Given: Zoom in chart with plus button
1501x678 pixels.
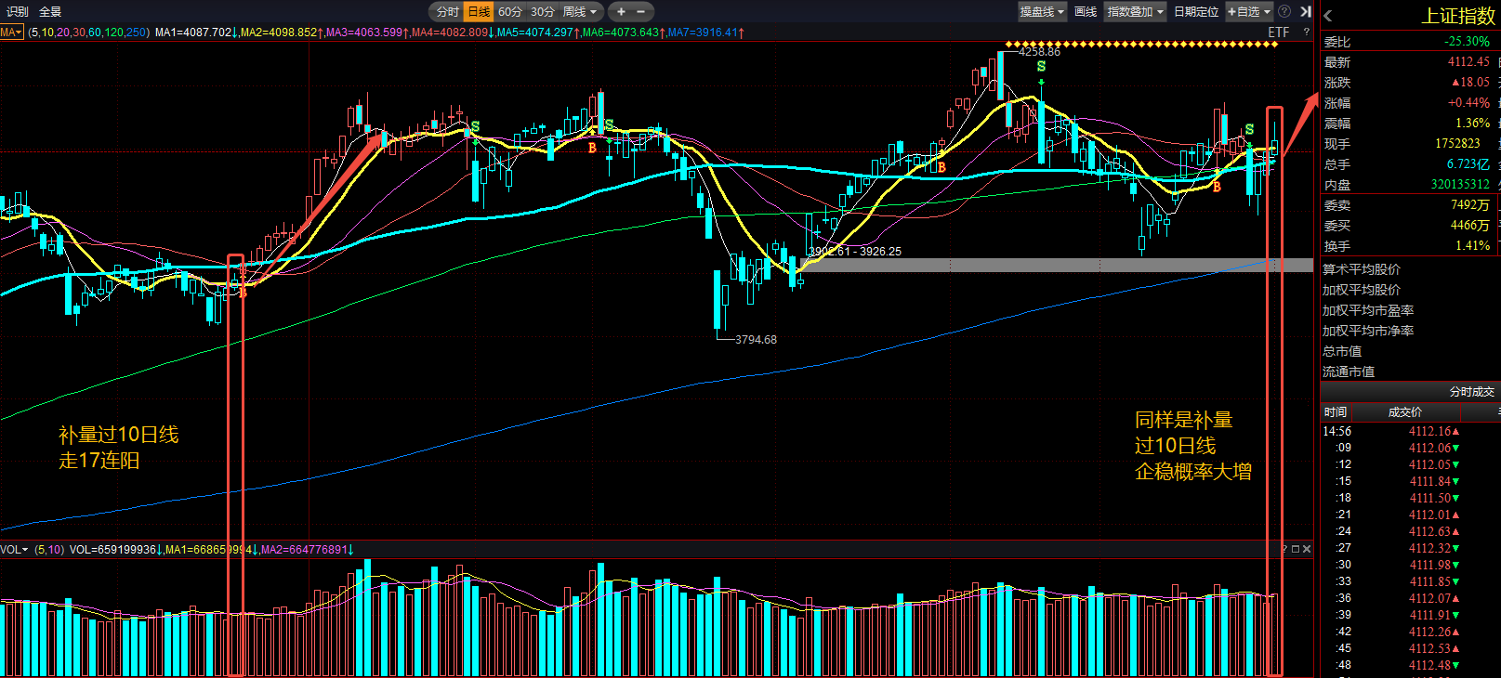Looking at the screenshot, I should pos(621,12).
